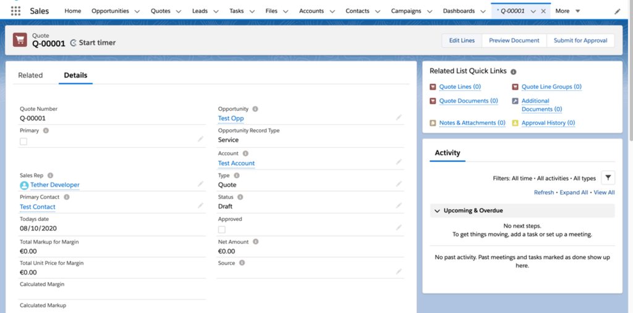633x313 pixels.
Task: Click the edit pencil for Primary Contact field
Action: click(x=201, y=205)
